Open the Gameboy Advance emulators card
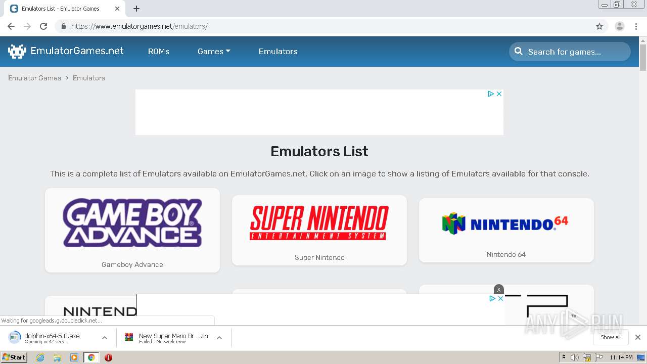The height and width of the screenshot is (364, 647). point(132,231)
